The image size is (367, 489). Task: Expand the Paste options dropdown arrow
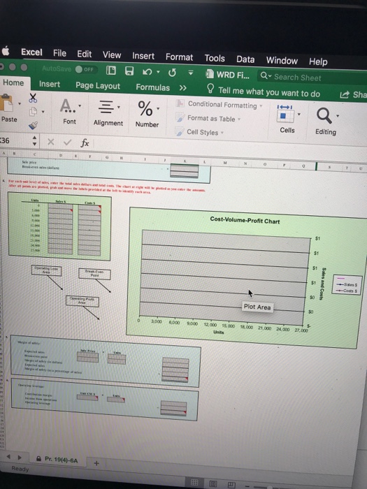tap(20, 103)
